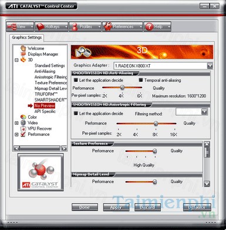
Task: Toggle Anisotropic Filtering Let the application decide
Action: coord(76,114)
